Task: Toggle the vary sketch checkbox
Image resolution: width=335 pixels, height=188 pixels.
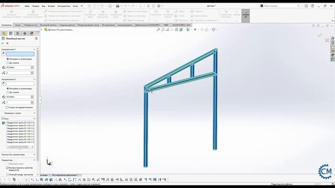Action: coord(7,164)
